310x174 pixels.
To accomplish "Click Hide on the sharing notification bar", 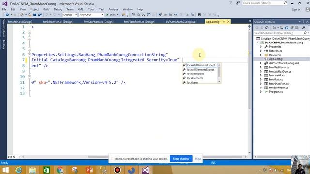I will (198, 159).
